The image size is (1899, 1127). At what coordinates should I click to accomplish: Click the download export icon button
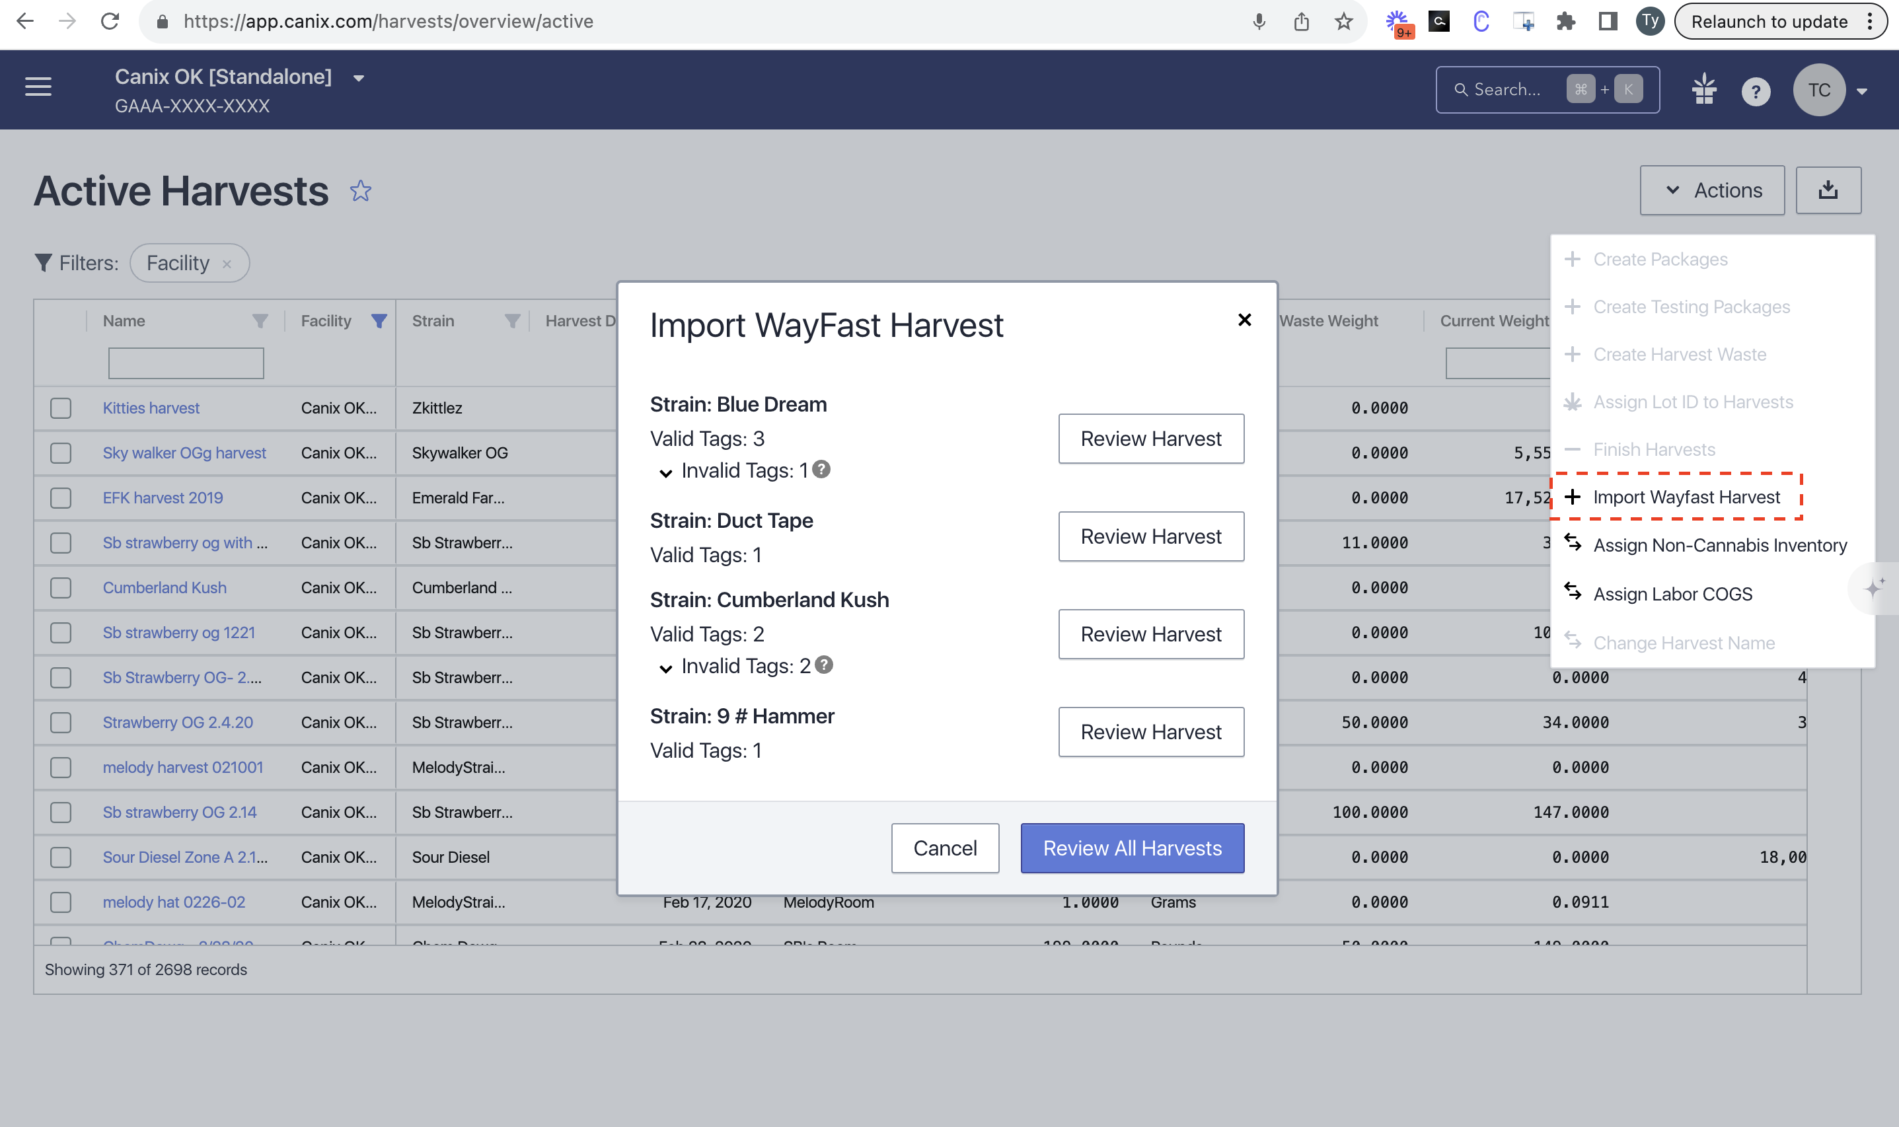click(x=1828, y=190)
